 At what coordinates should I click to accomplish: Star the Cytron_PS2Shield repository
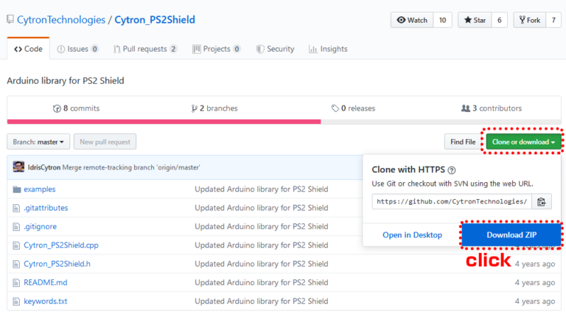click(x=474, y=20)
